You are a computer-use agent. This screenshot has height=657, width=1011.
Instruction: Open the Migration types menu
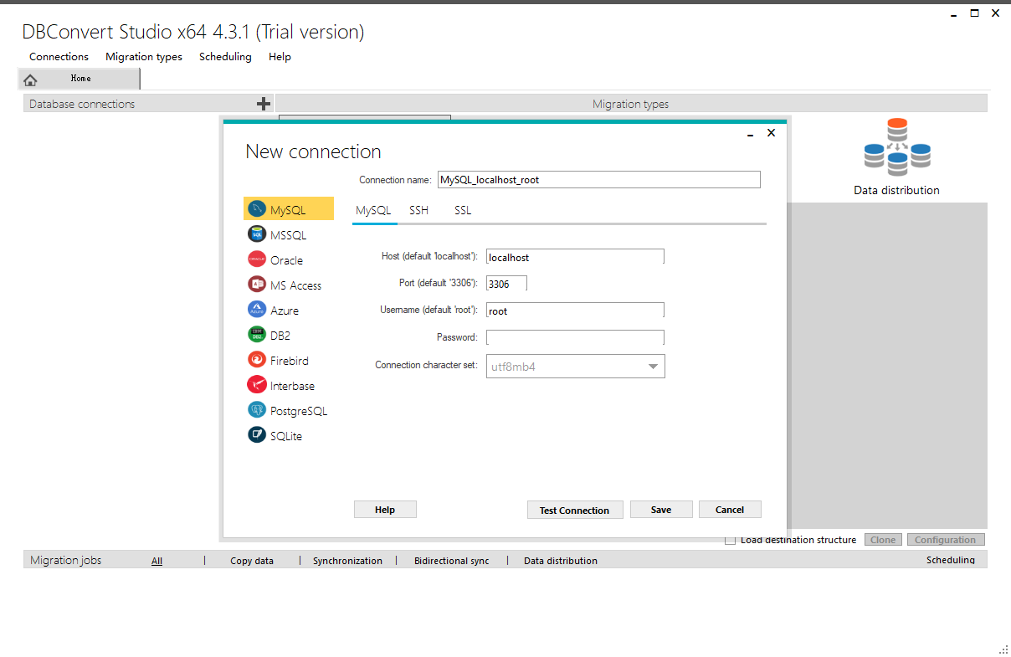click(x=144, y=57)
